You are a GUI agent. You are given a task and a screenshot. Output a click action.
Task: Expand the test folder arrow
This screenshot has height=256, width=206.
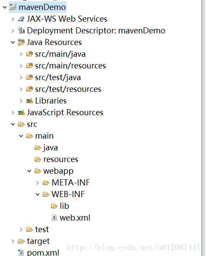(x=21, y=230)
